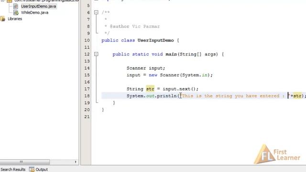The width and height of the screenshot is (306, 172).
Task: Open UserInputDemo.java in the project tree
Action: (x=38, y=6)
